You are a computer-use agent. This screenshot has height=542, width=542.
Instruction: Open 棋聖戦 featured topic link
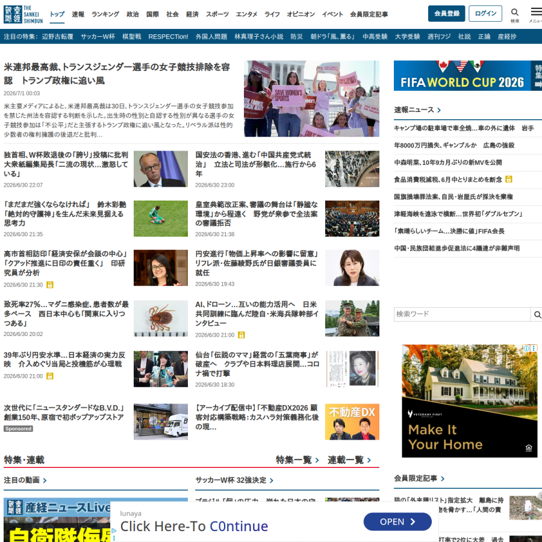click(x=132, y=37)
